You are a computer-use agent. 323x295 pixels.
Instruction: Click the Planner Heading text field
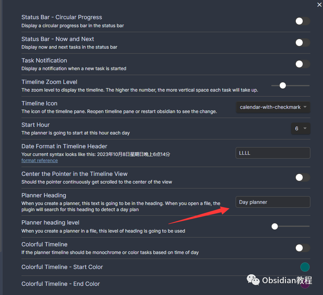pyautogui.click(x=273, y=202)
